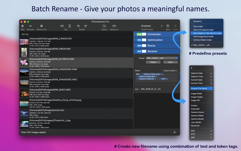The image size is (241, 151).
Task: Click the Remove minus icon in toolbar
Action: [x=30, y=26]
